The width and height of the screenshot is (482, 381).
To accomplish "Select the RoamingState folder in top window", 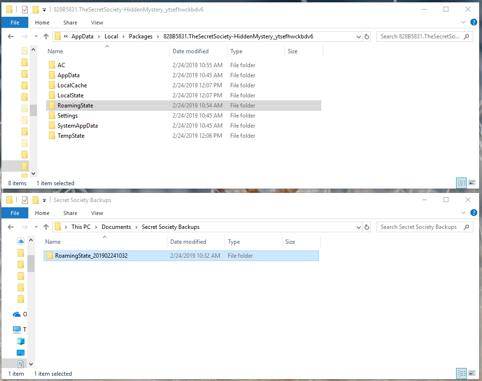I will 184,106.
